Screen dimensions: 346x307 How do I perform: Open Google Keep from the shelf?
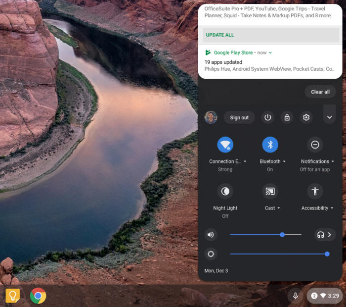coord(12,296)
